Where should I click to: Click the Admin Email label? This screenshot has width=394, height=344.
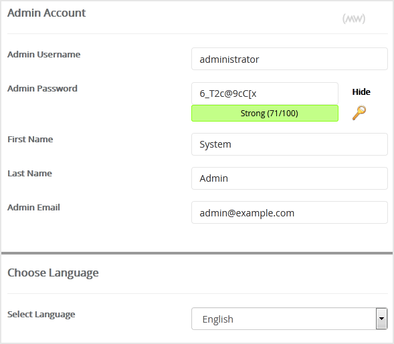pyautogui.click(x=33, y=208)
